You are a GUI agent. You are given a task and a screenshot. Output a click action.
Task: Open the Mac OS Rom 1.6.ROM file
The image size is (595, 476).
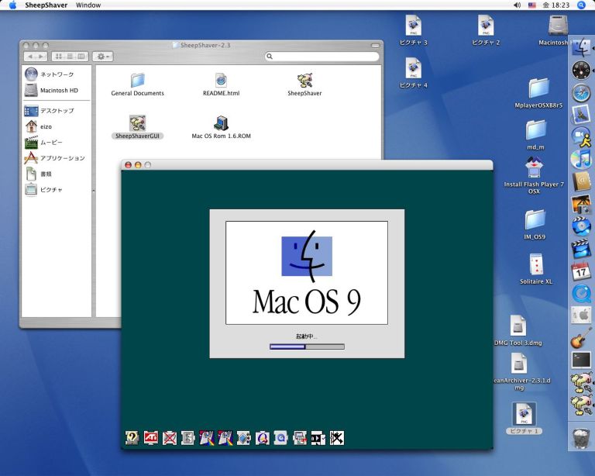[222, 122]
